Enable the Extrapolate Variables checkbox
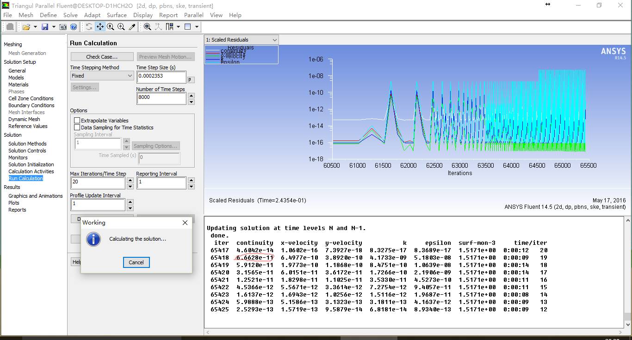The image size is (632, 340). 77,121
